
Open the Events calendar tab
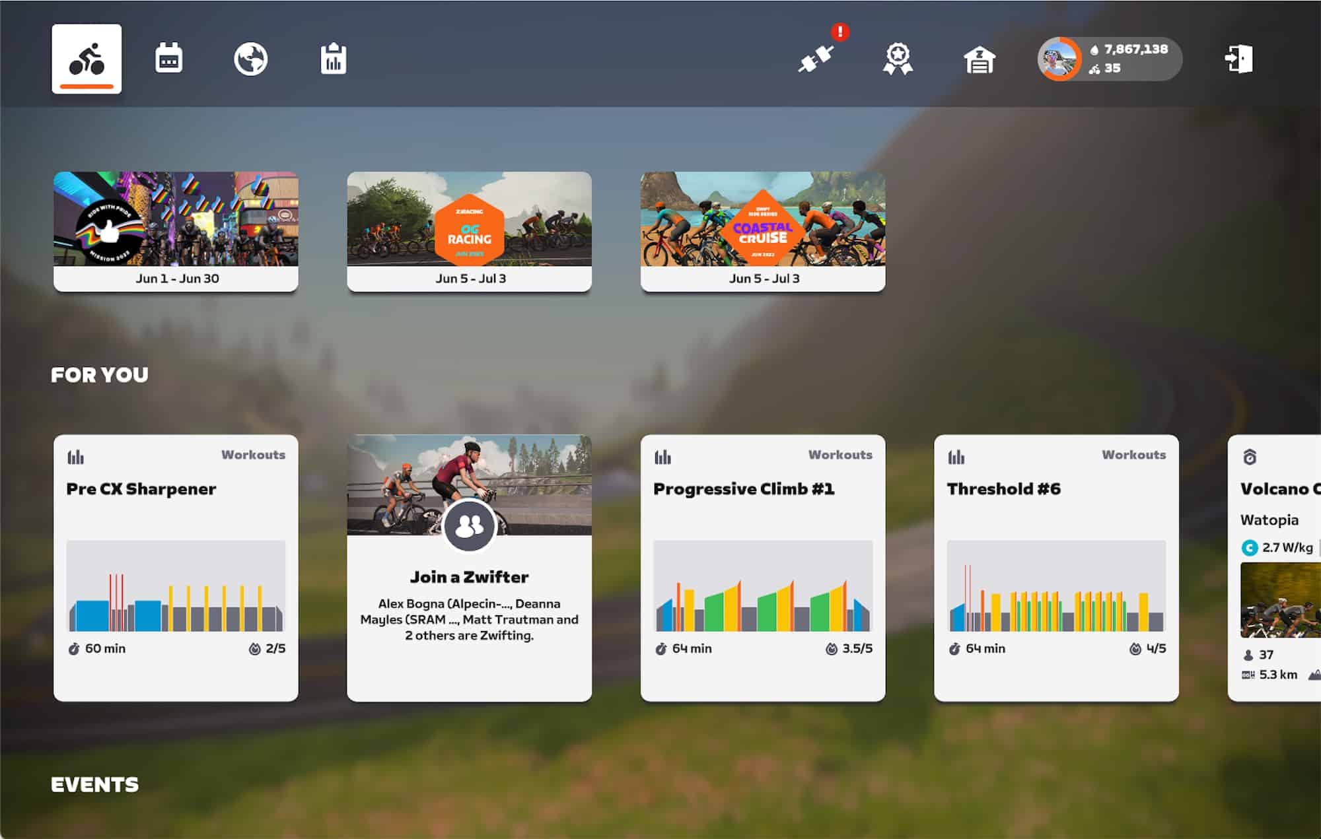point(168,59)
